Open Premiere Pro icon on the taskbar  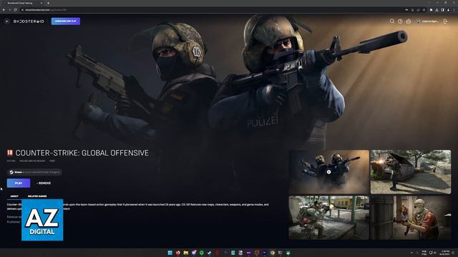tap(264, 253)
